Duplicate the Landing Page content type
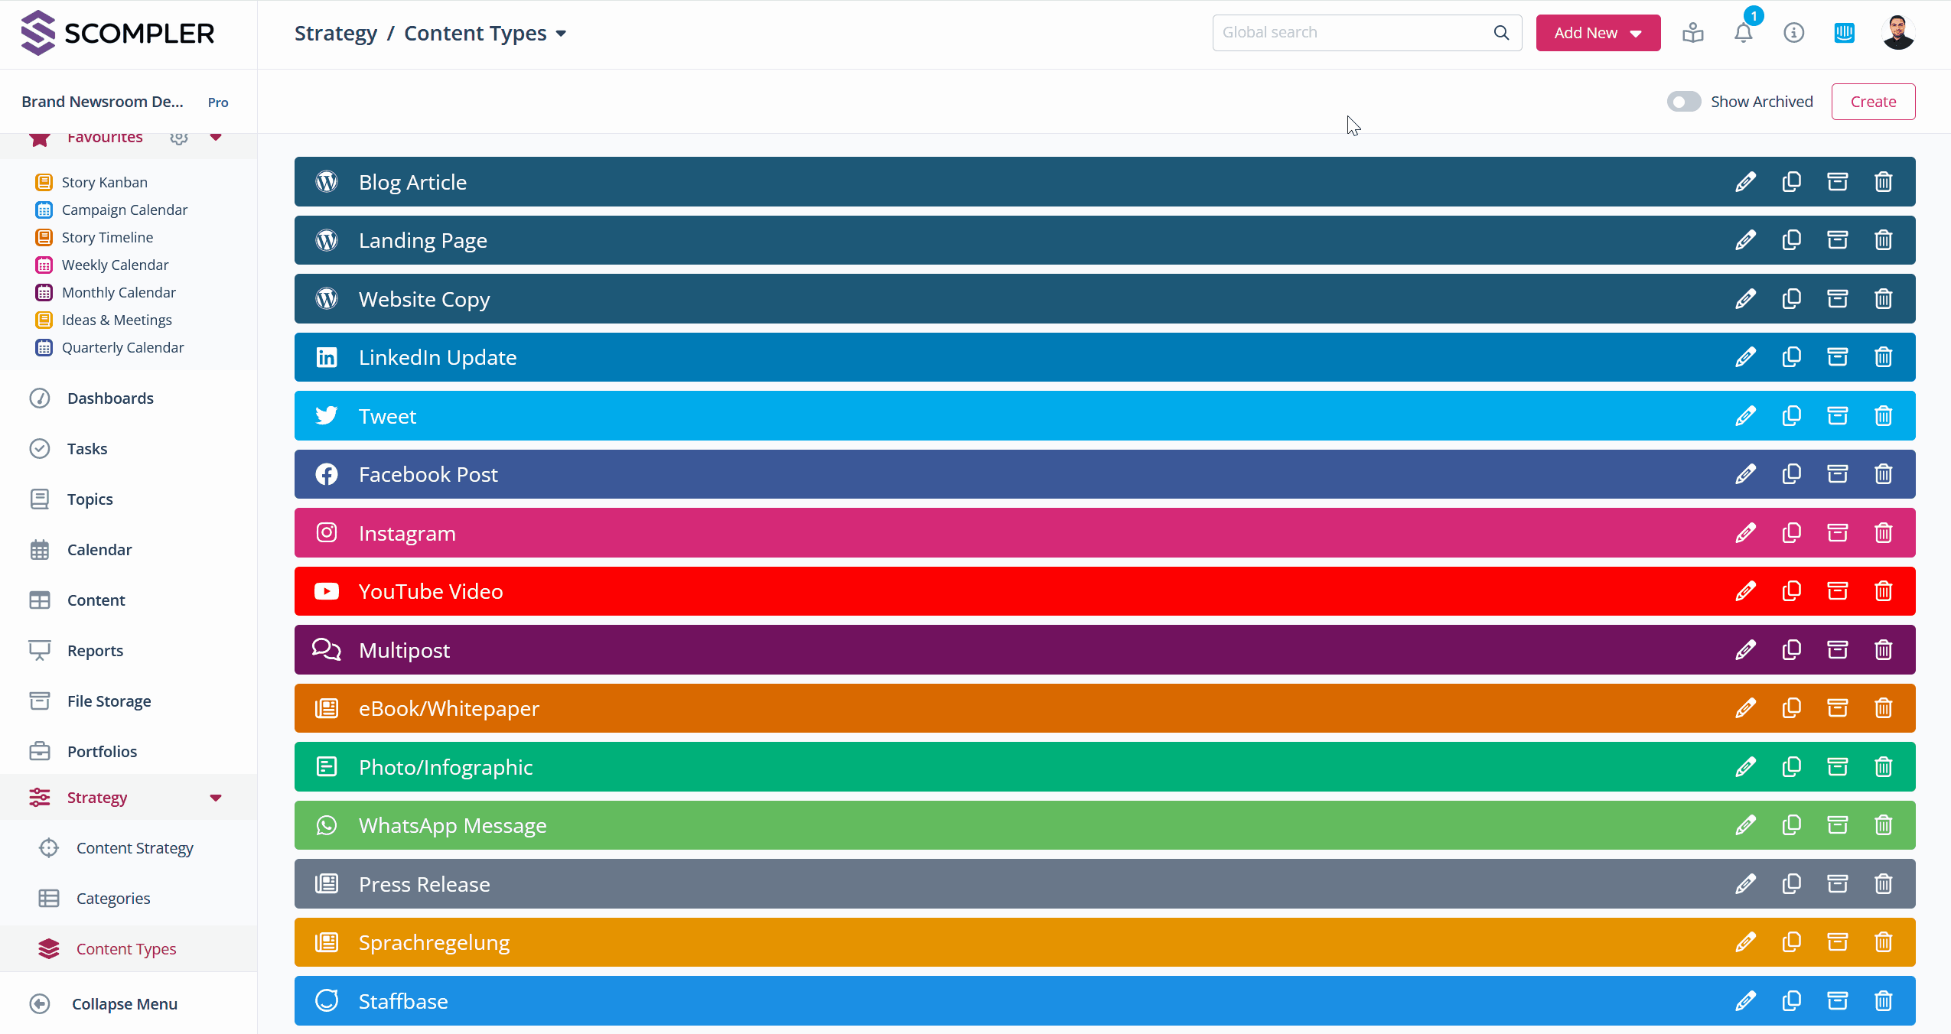This screenshot has height=1034, width=1951. point(1791,240)
